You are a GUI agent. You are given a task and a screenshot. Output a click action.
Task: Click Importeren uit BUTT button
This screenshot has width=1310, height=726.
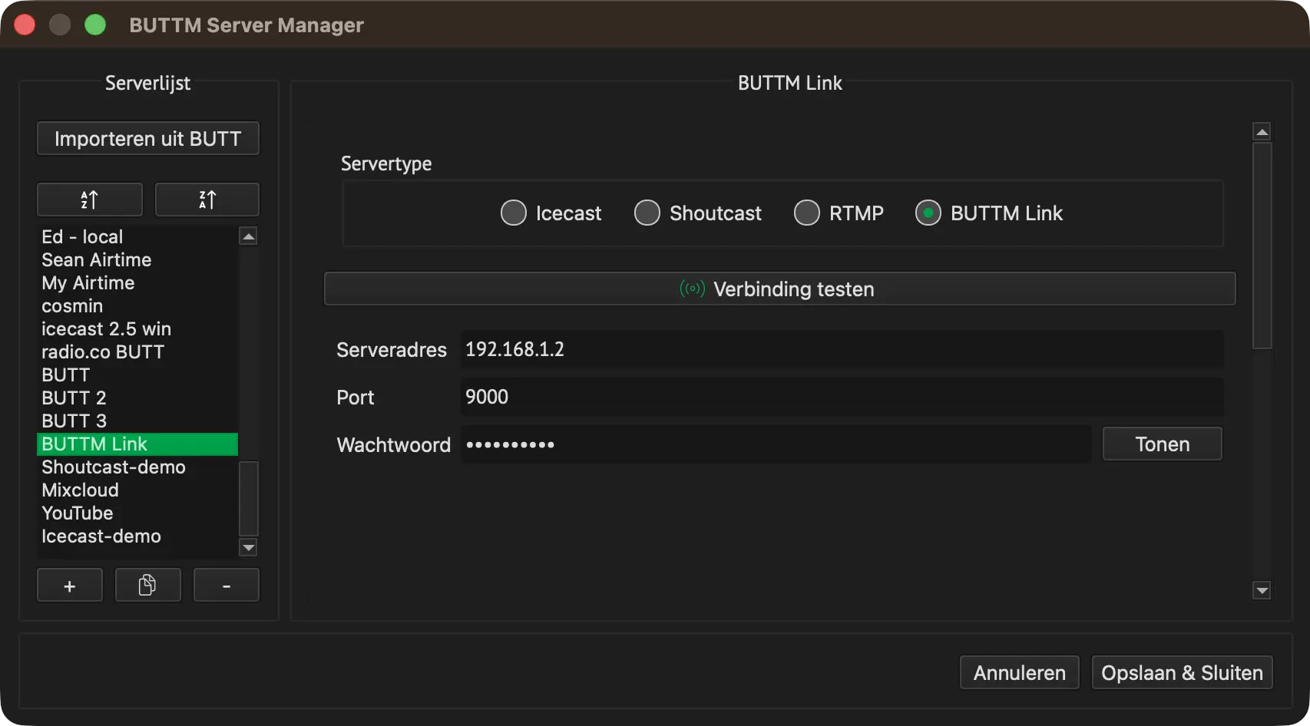coord(148,138)
